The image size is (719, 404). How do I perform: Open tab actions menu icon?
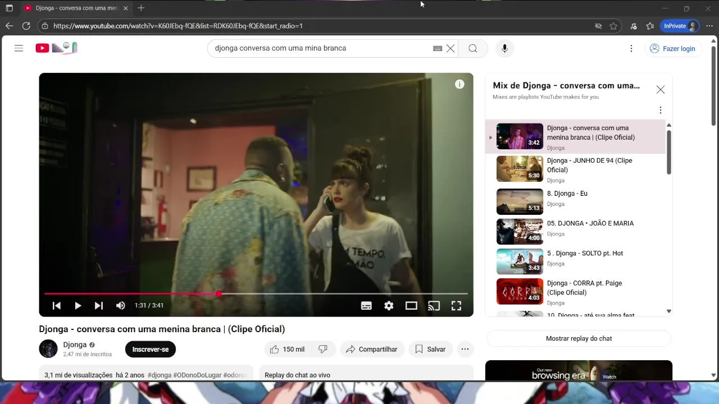click(9, 8)
